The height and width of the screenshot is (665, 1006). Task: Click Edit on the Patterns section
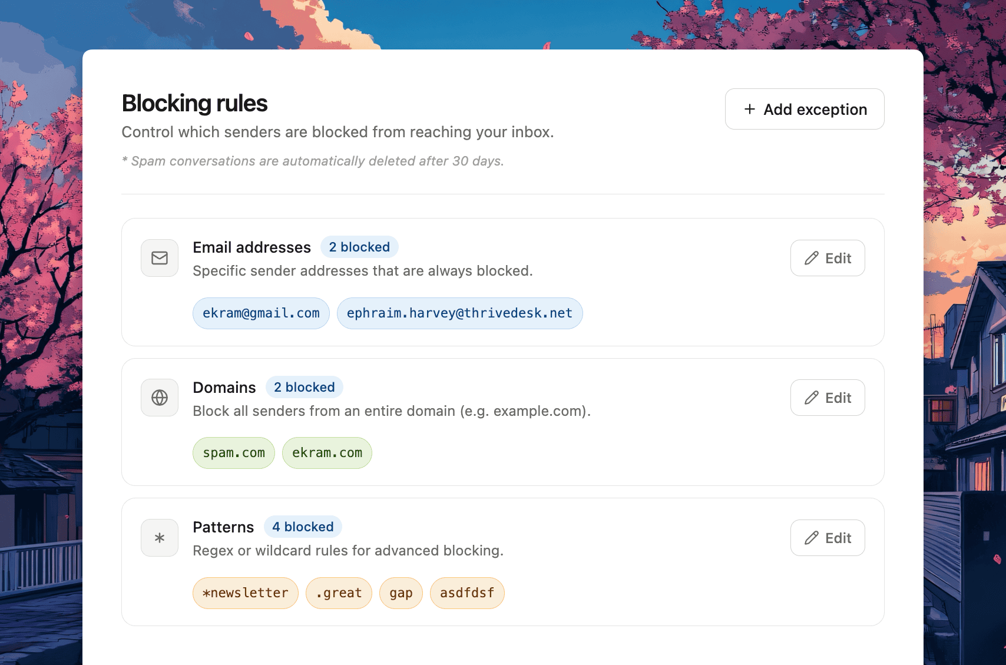point(828,537)
